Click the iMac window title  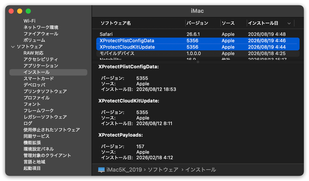198,11
